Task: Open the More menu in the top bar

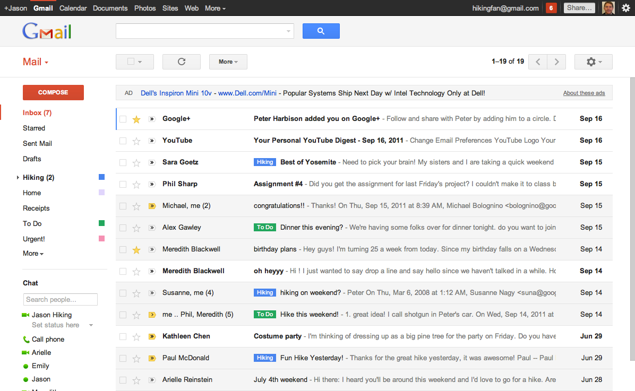Action: (x=215, y=8)
